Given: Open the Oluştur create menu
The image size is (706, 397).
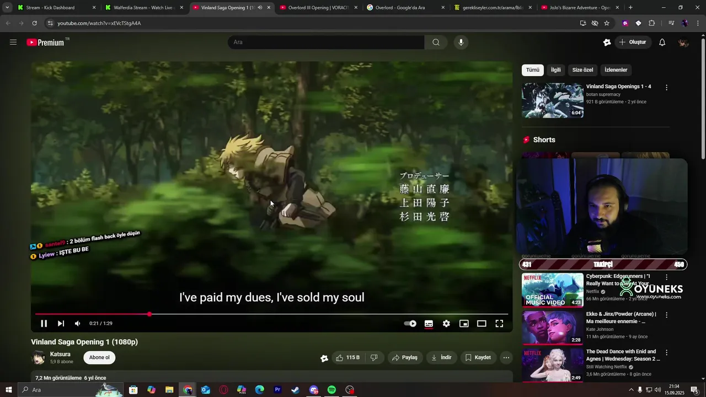Looking at the screenshot, I should pos(632,42).
